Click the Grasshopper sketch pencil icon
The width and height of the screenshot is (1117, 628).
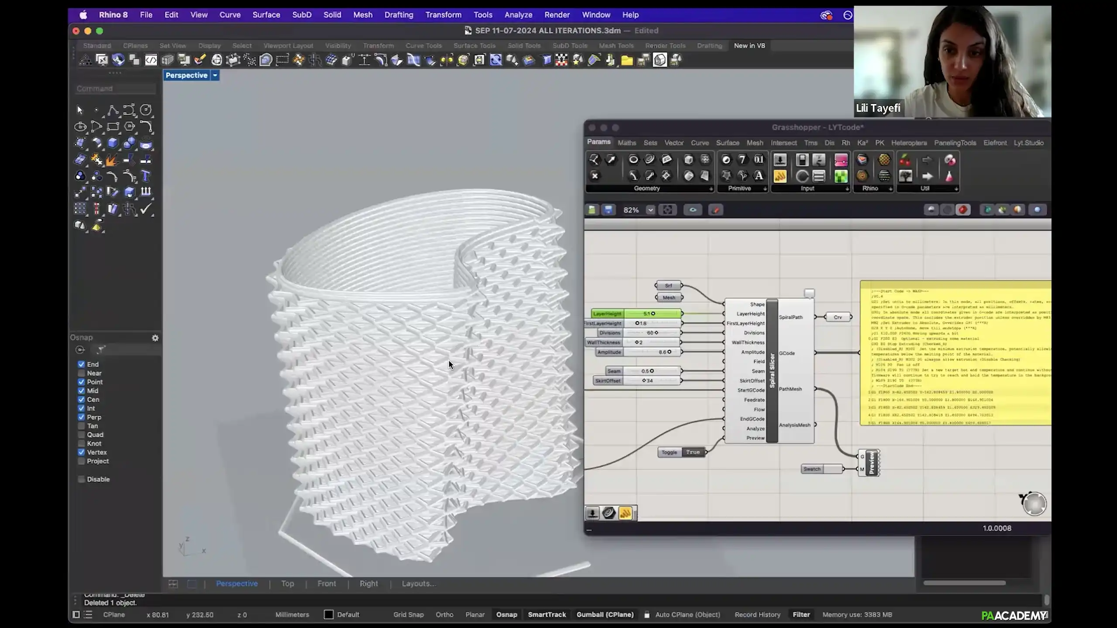click(715, 210)
